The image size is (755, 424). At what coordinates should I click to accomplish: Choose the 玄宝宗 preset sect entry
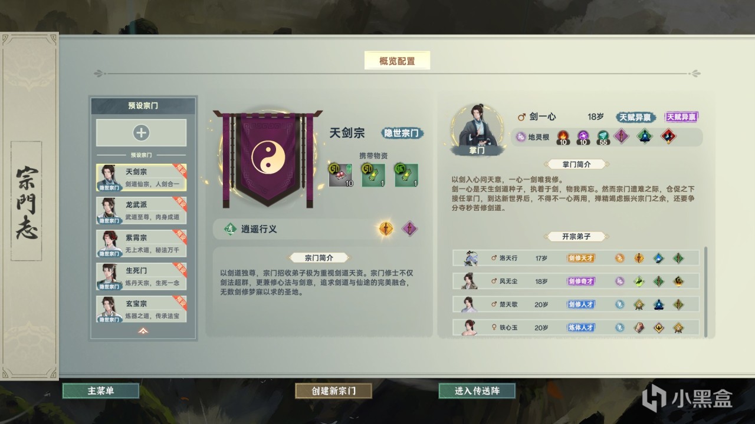pyautogui.click(x=141, y=309)
